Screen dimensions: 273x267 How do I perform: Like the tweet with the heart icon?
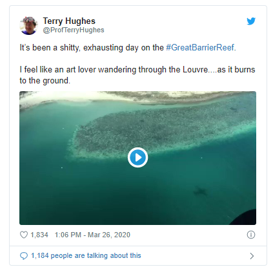(x=24, y=235)
